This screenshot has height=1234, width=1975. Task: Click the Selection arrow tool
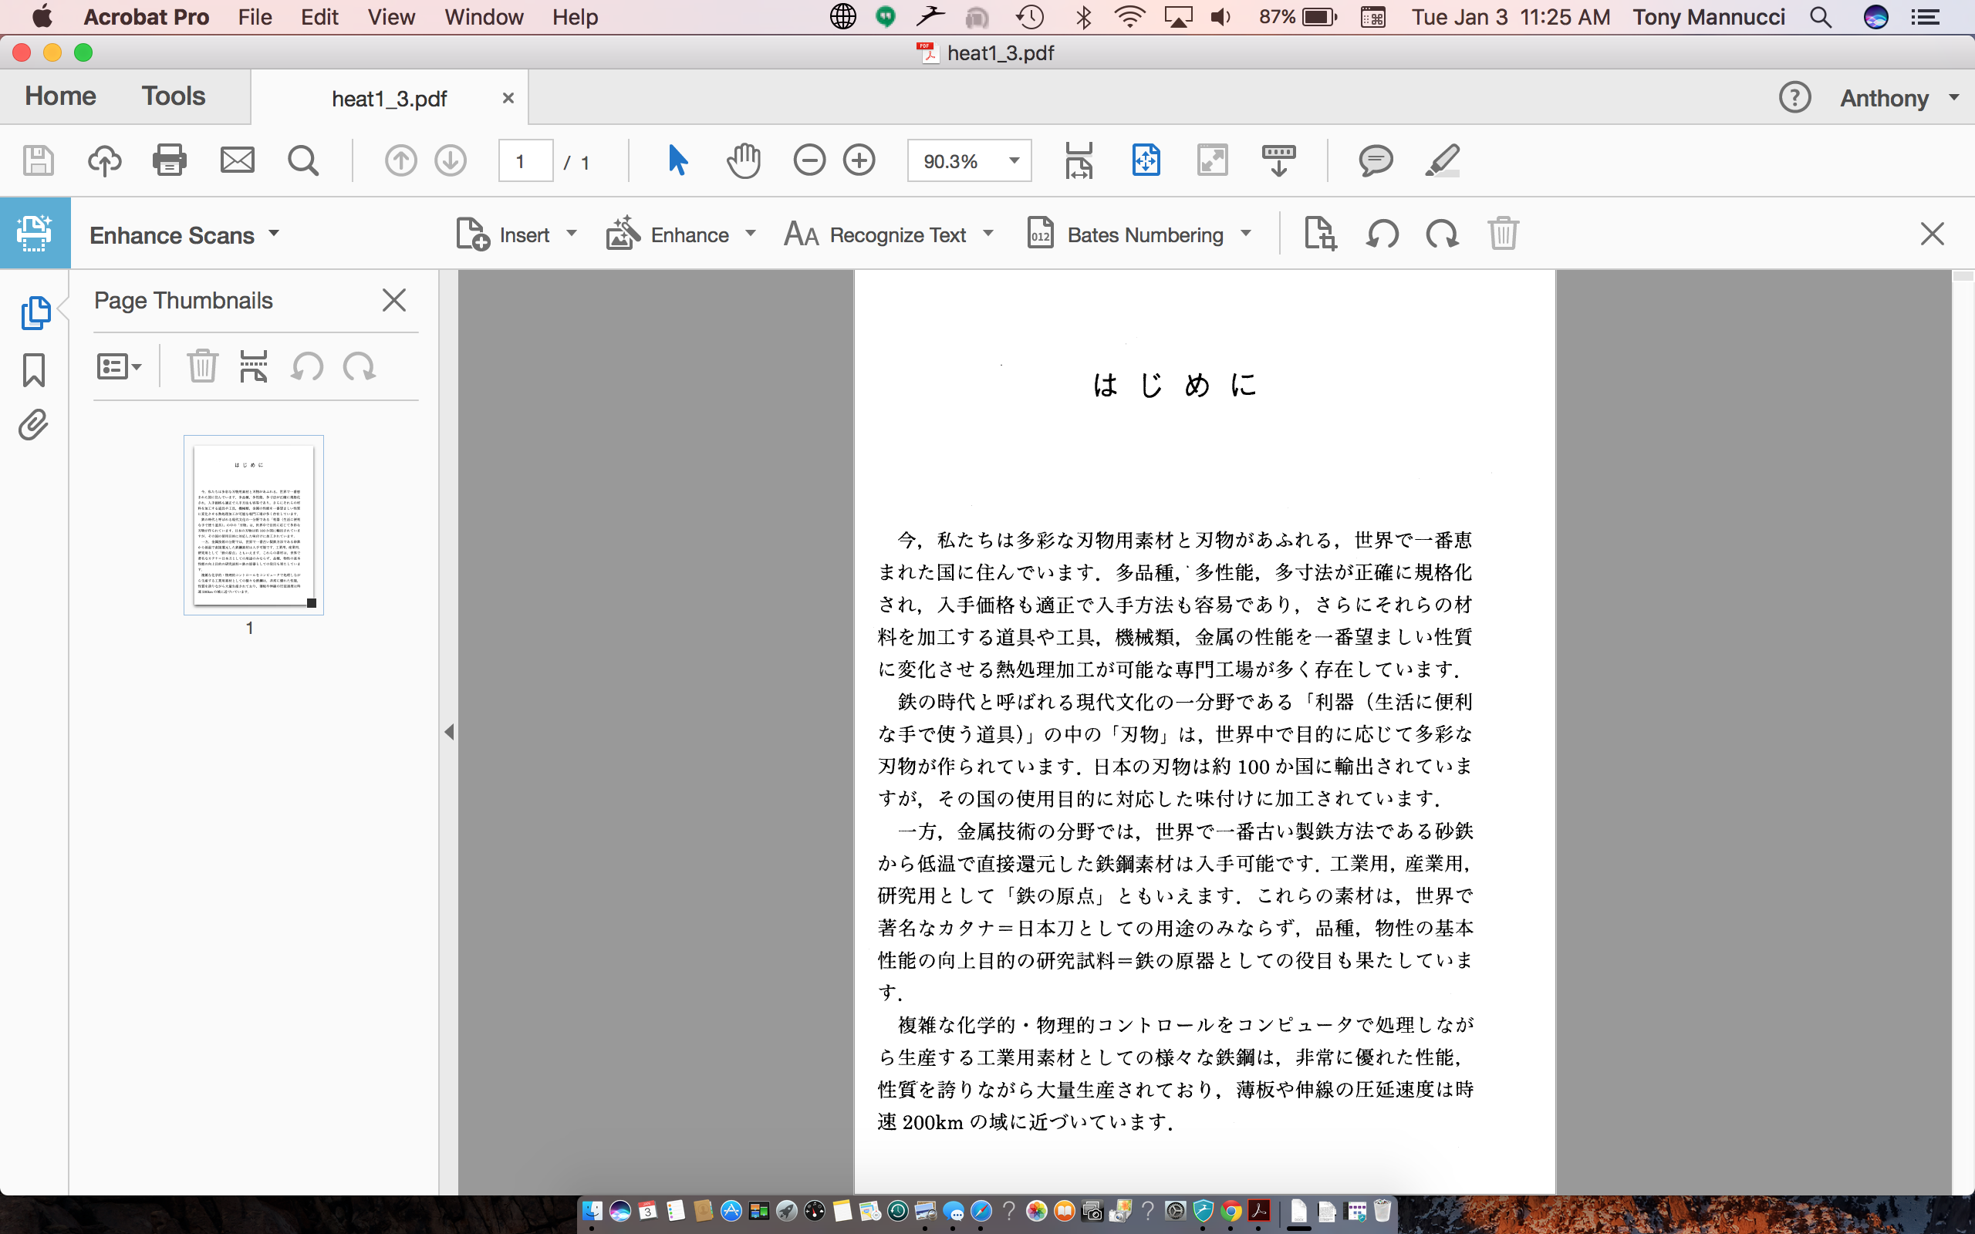(x=677, y=160)
